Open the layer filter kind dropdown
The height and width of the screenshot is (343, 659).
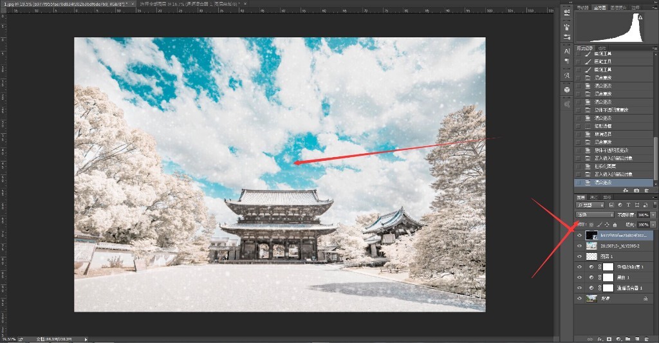pos(590,205)
